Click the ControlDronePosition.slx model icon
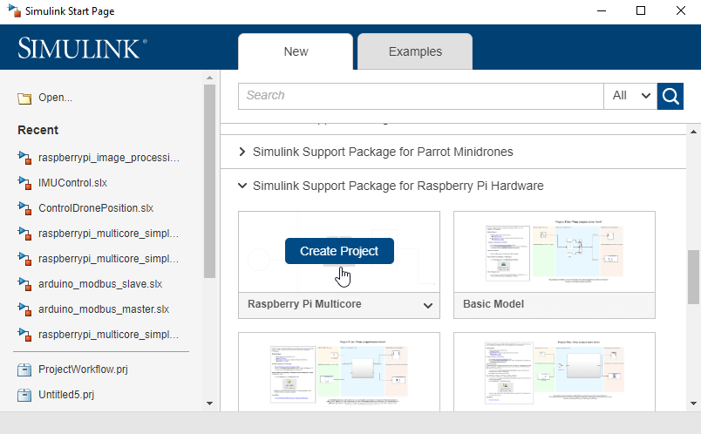 tap(24, 208)
